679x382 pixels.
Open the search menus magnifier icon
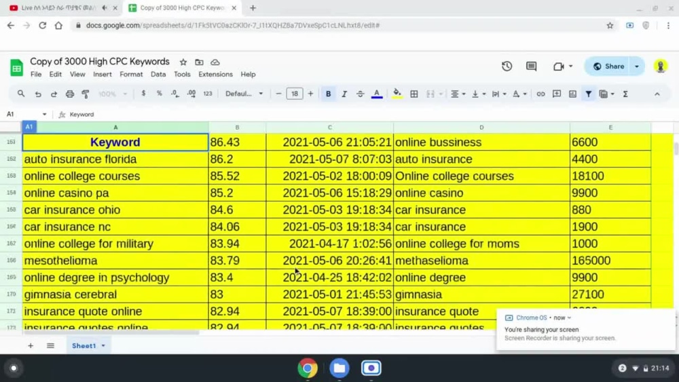pyautogui.click(x=21, y=94)
